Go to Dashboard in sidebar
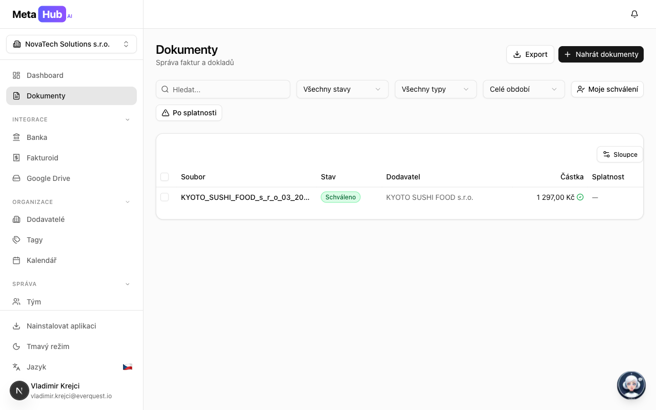The image size is (656, 410). (x=45, y=75)
